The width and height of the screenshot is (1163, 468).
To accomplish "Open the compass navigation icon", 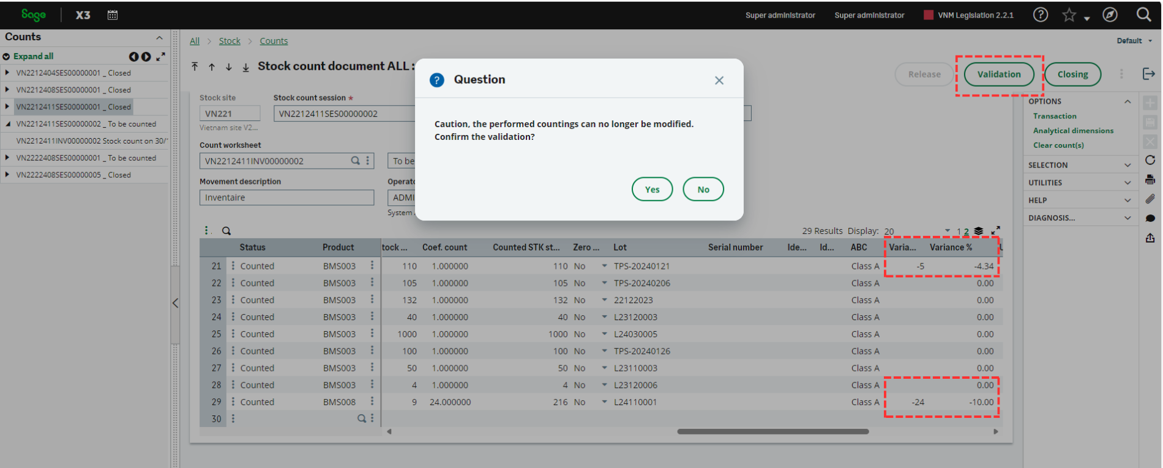I will [x=1110, y=15].
